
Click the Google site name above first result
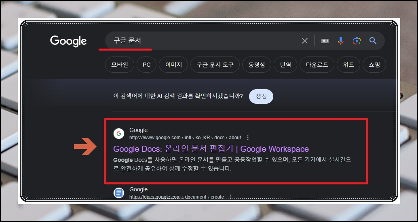138,130
